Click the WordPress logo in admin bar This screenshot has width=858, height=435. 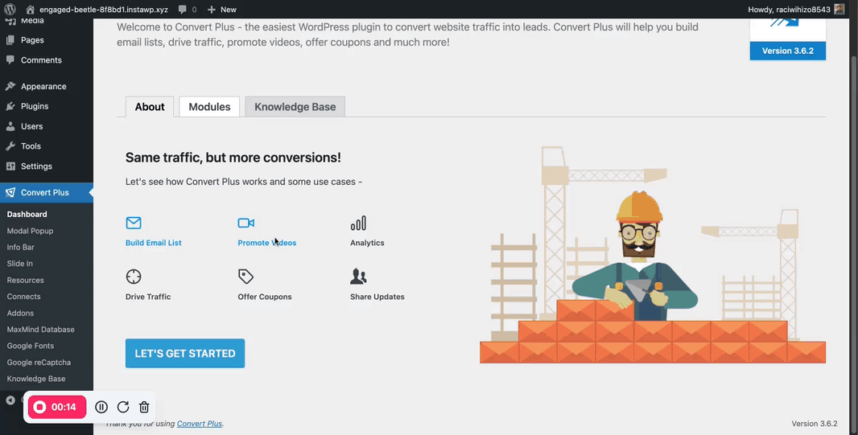tap(10, 10)
